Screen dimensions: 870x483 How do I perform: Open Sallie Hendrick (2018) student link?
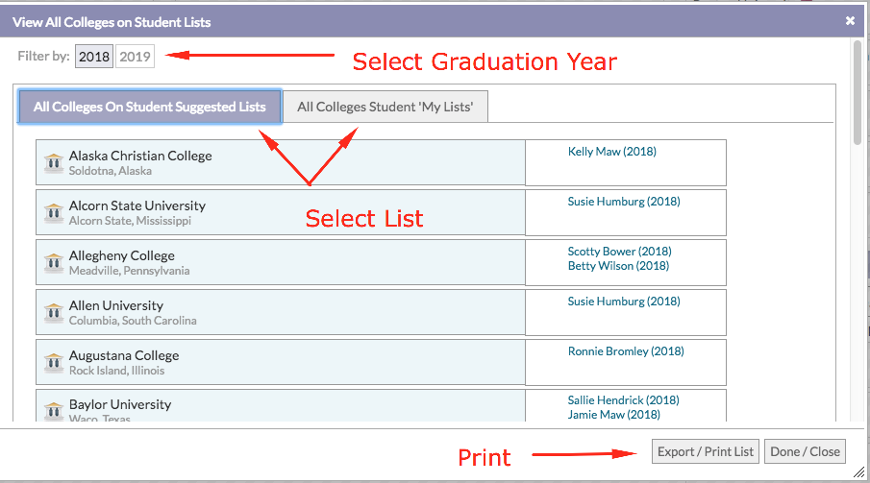pyautogui.click(x=623, y=399)
